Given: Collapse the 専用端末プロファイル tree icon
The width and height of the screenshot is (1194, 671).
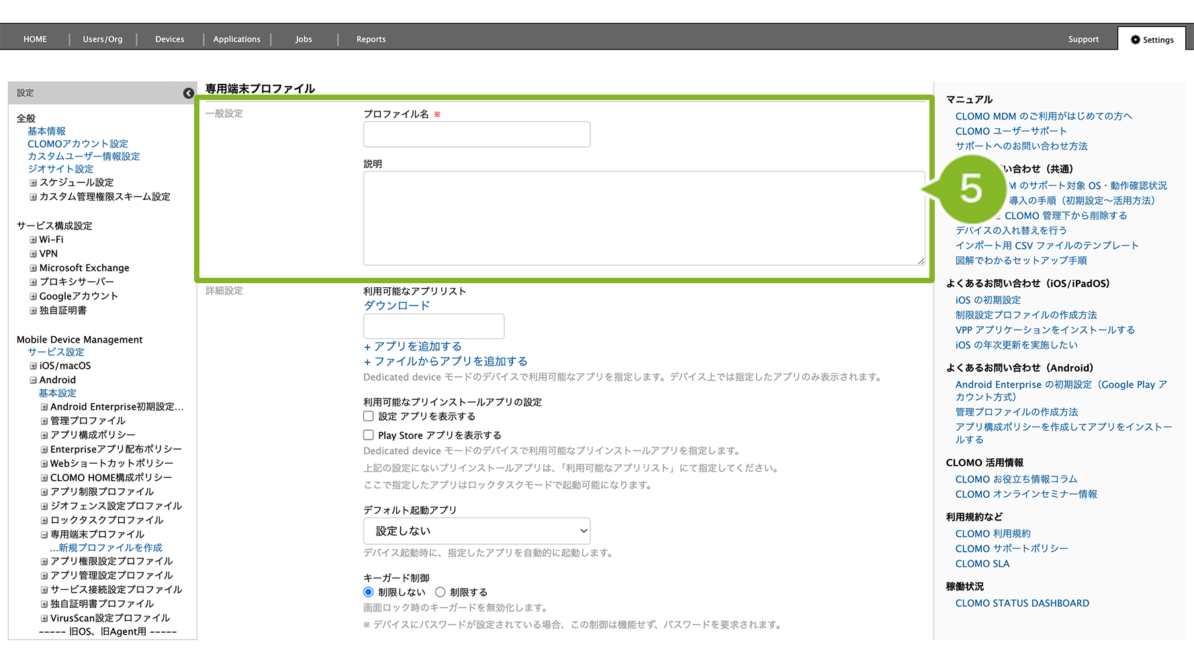Looking at the screenshot, I should (44, 535).
